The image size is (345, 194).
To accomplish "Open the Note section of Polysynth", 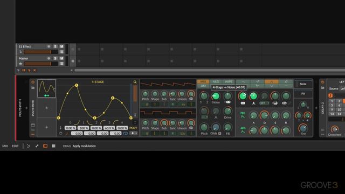I will [x=303, y=84].
